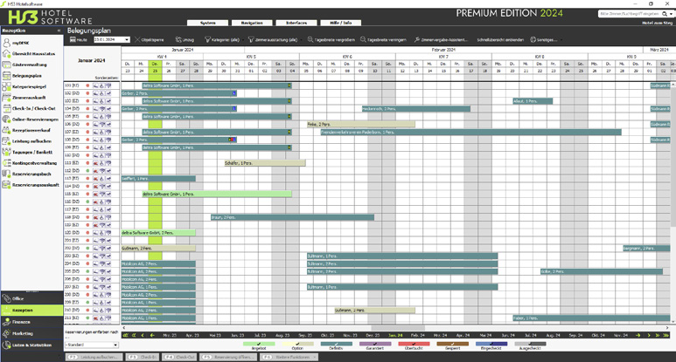Open Gästeverwaltung in the sidebar
This screenshot has height=362, width=676.
[x=24, y=65]
